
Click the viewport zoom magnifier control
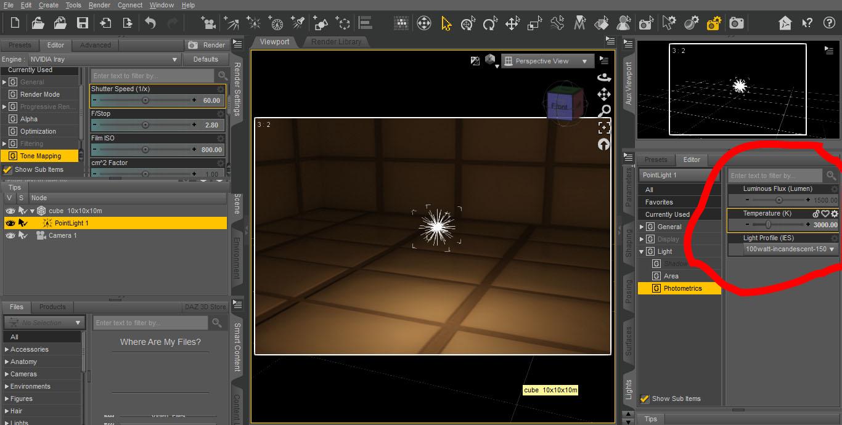(604, 111)
